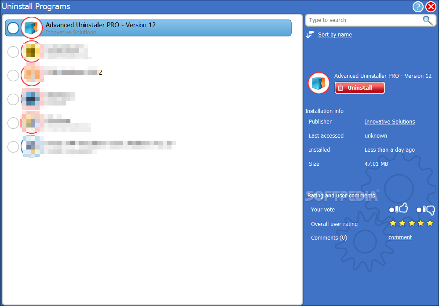
Task: Open the comment link
Action: coord(400,237)
